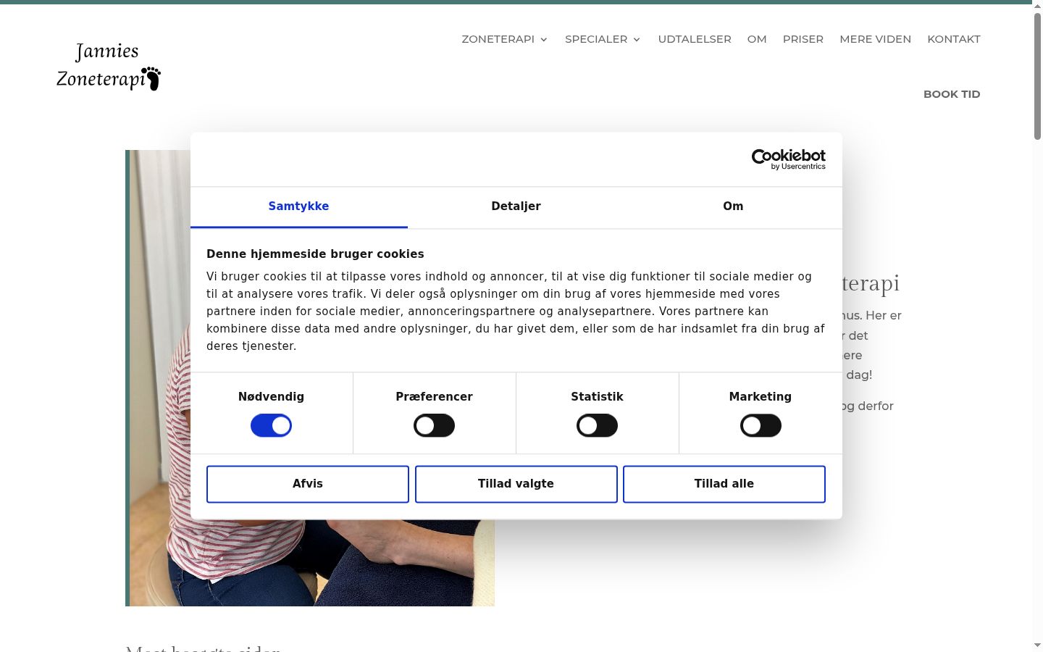Click the page vertical scrollbar thumb
Image resolution: width=1043 pixels, height=652 pixels.
[x=1037, y=76]
